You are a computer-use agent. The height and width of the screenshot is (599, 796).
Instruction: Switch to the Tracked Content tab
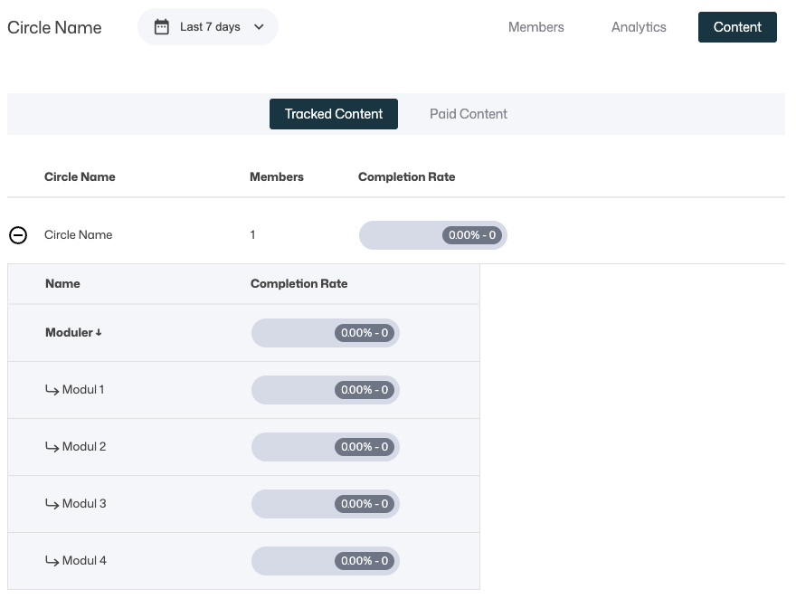tap(334, 114)
